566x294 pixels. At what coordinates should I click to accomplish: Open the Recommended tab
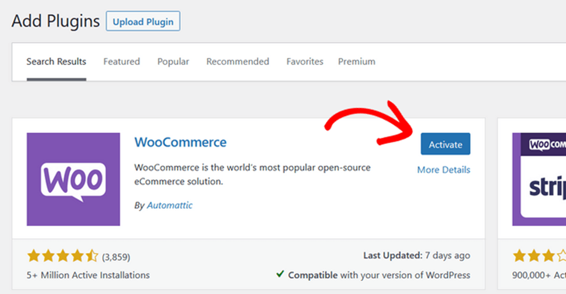pyautogui.click(x=237, y=61)
